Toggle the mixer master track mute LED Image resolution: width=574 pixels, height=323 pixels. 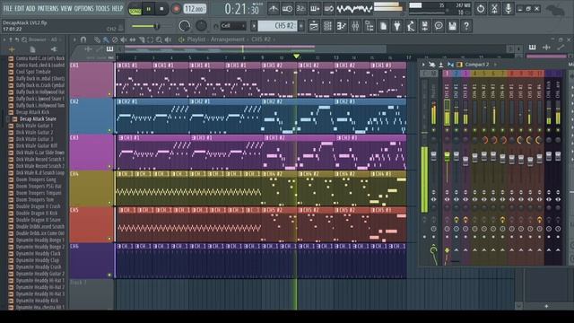434,130
